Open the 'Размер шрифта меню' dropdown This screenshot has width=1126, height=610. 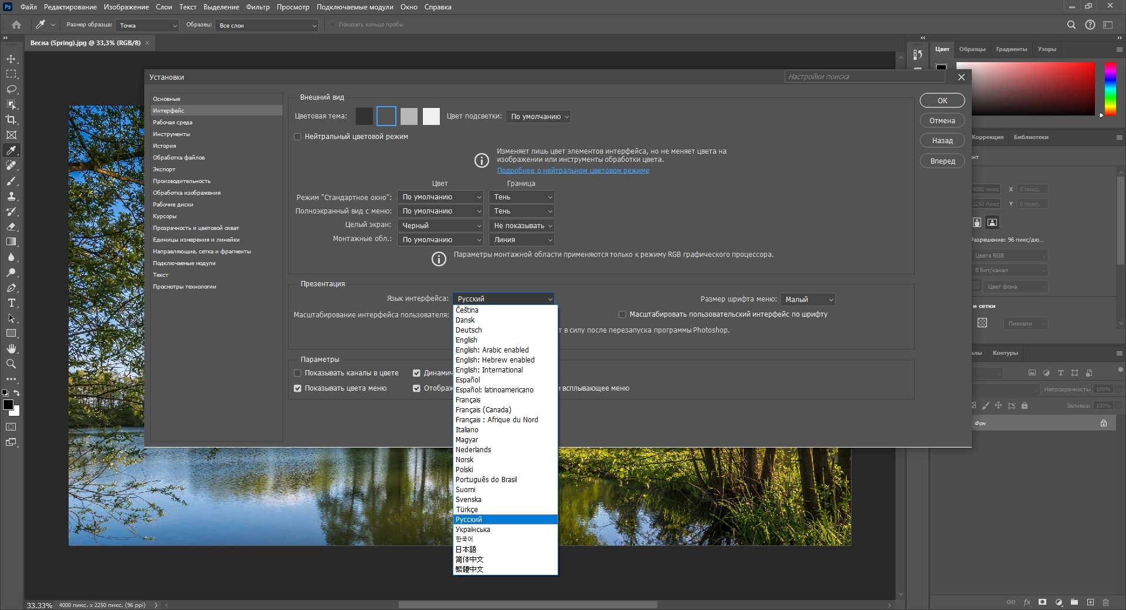point(808,300)
